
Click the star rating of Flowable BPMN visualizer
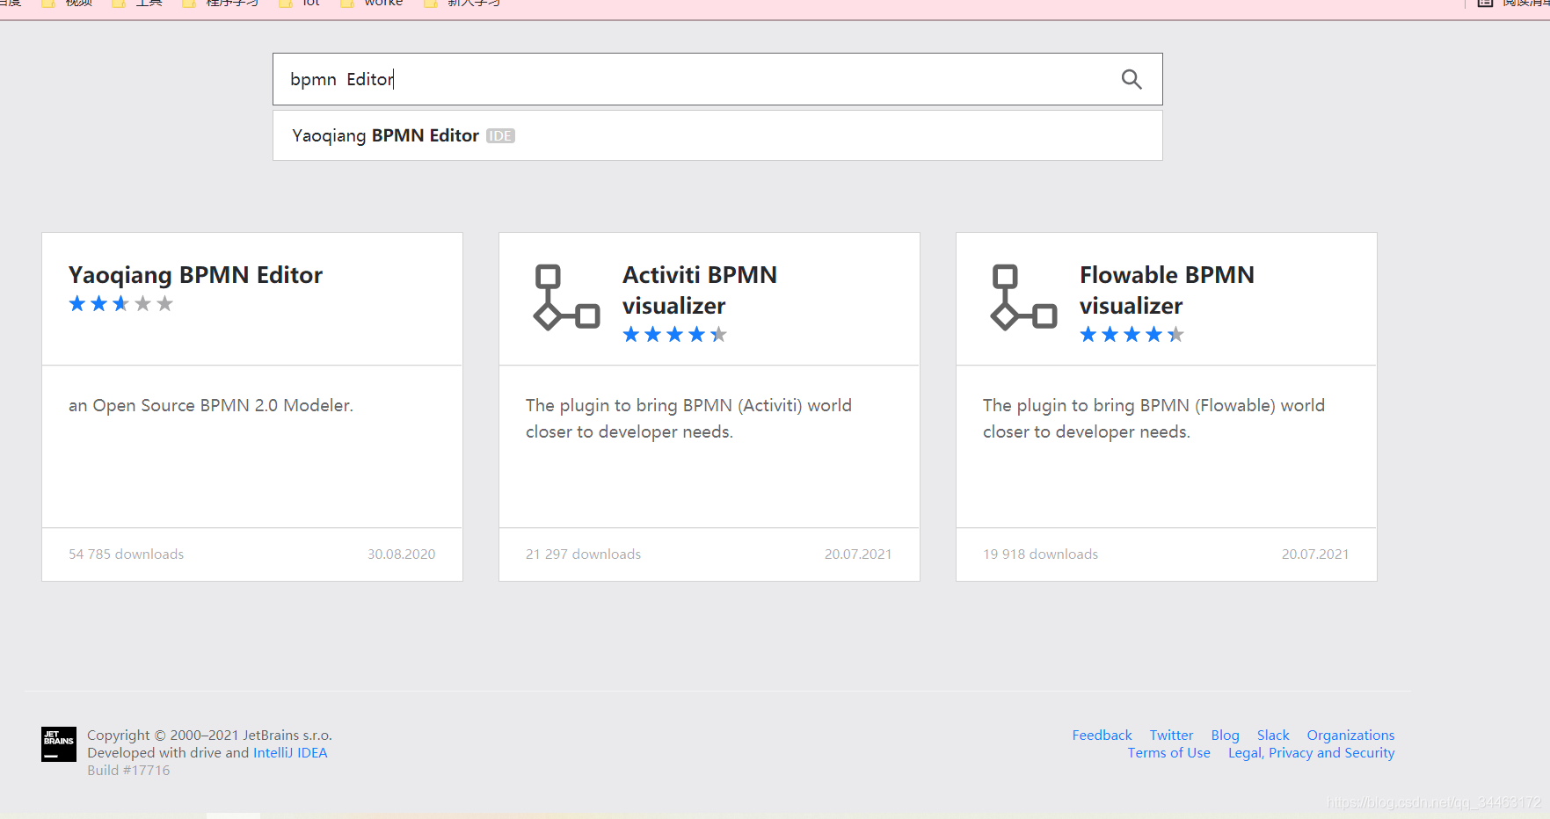point(1132,335)
